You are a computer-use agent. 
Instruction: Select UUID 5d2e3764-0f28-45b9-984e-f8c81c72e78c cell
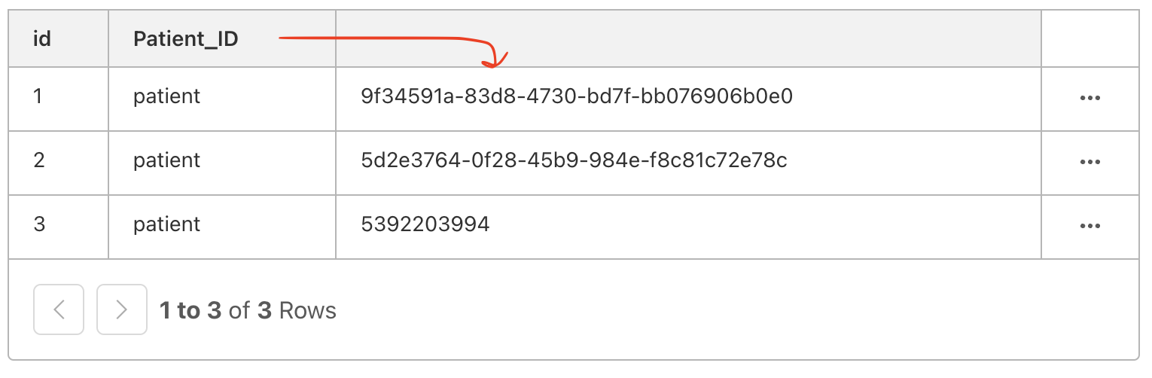pyautogui.click(x=688, y=163)
